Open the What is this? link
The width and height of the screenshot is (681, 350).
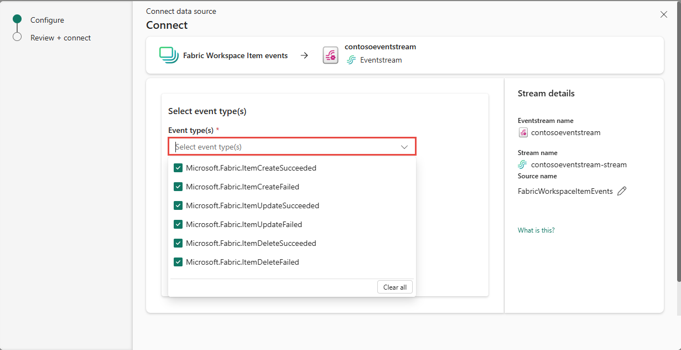(x=536, y=230)
